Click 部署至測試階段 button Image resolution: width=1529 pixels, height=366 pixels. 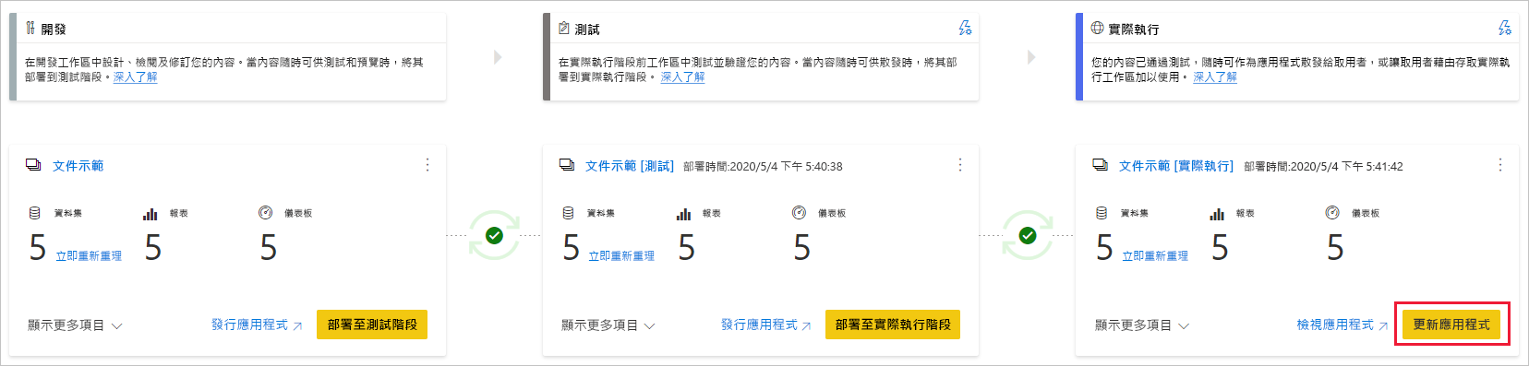(372, 325)
